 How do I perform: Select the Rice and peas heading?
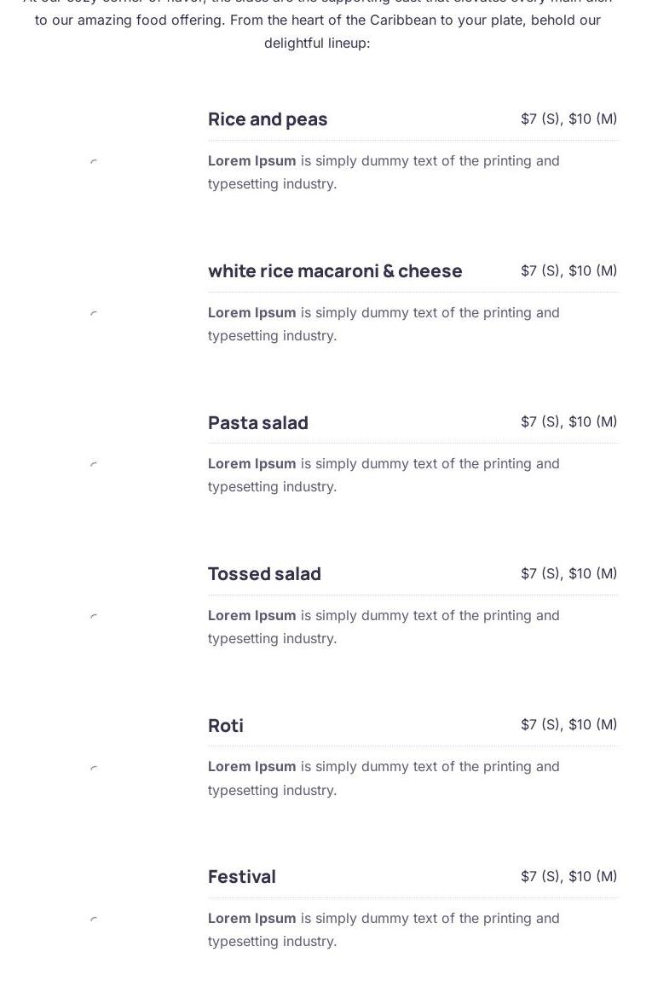pyautogui.click(x=268, y=119)
